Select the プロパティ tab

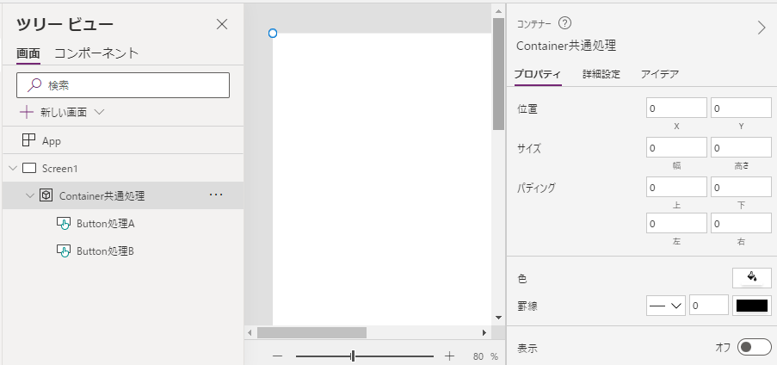[x=538, y=74]
